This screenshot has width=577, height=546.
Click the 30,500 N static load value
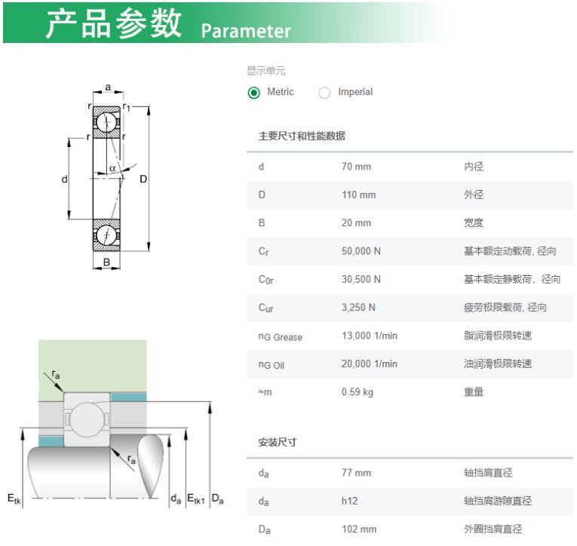[x=361, y=279]
